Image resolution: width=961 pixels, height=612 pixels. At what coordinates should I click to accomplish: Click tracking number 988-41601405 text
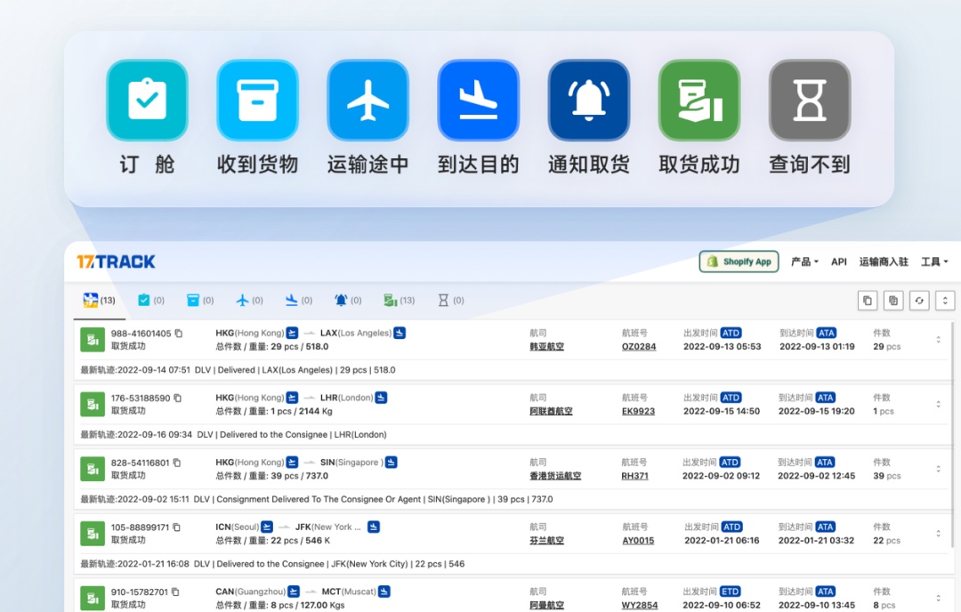click(141, 334)
